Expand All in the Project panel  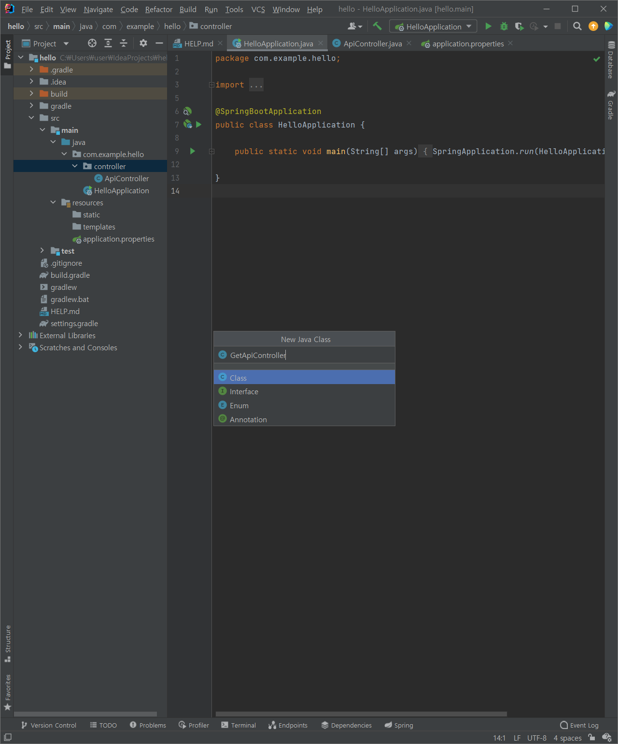coord(108,43)
